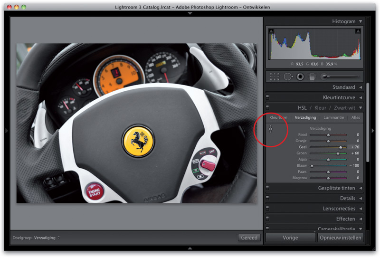380x258 pixels.
Task: Switch to the Verzadiging tab
Action: point(305,117)
